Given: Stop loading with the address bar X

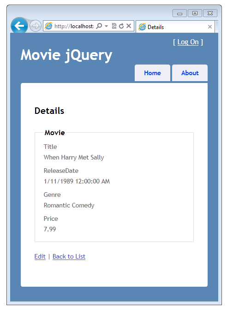Looking at the screenshot, I should [129, 26].
